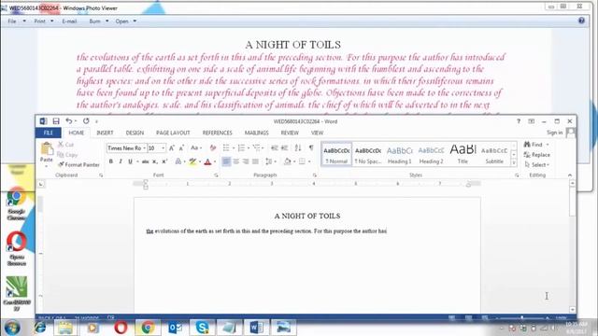Click Select in Editing group

pyautogui.click(x=536, y=164)
